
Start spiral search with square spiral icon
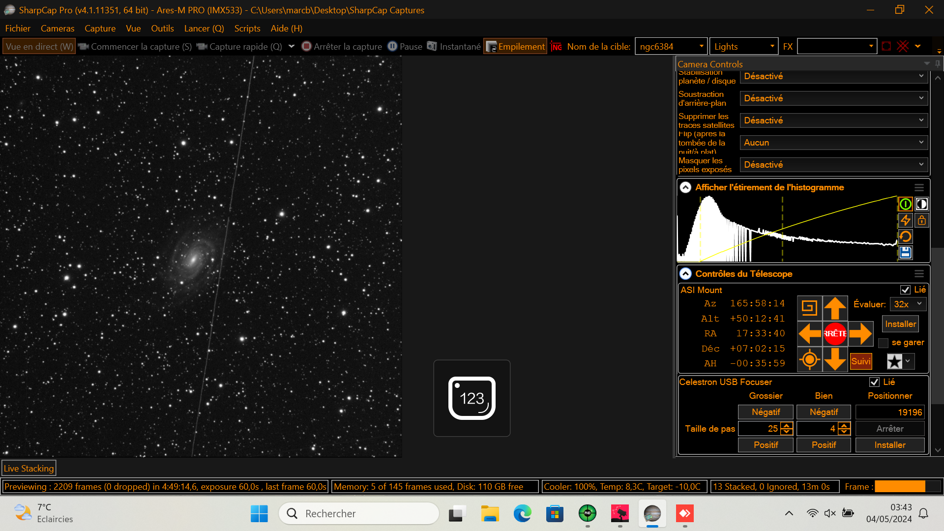(809, 308)
